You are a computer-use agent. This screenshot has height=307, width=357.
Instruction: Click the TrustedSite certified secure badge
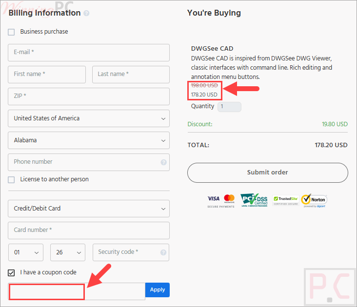tap(286, 201)
